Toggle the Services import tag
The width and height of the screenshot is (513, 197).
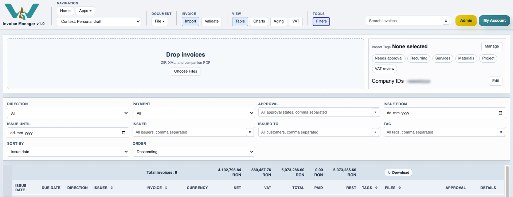(443, 58)
